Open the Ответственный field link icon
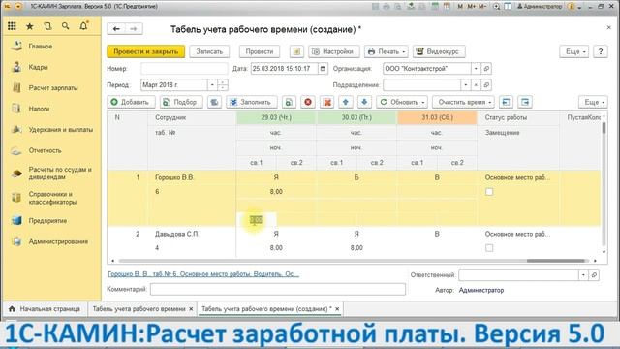Image resolution: width=620 pixels, height=349 pixels. point(594,275)
